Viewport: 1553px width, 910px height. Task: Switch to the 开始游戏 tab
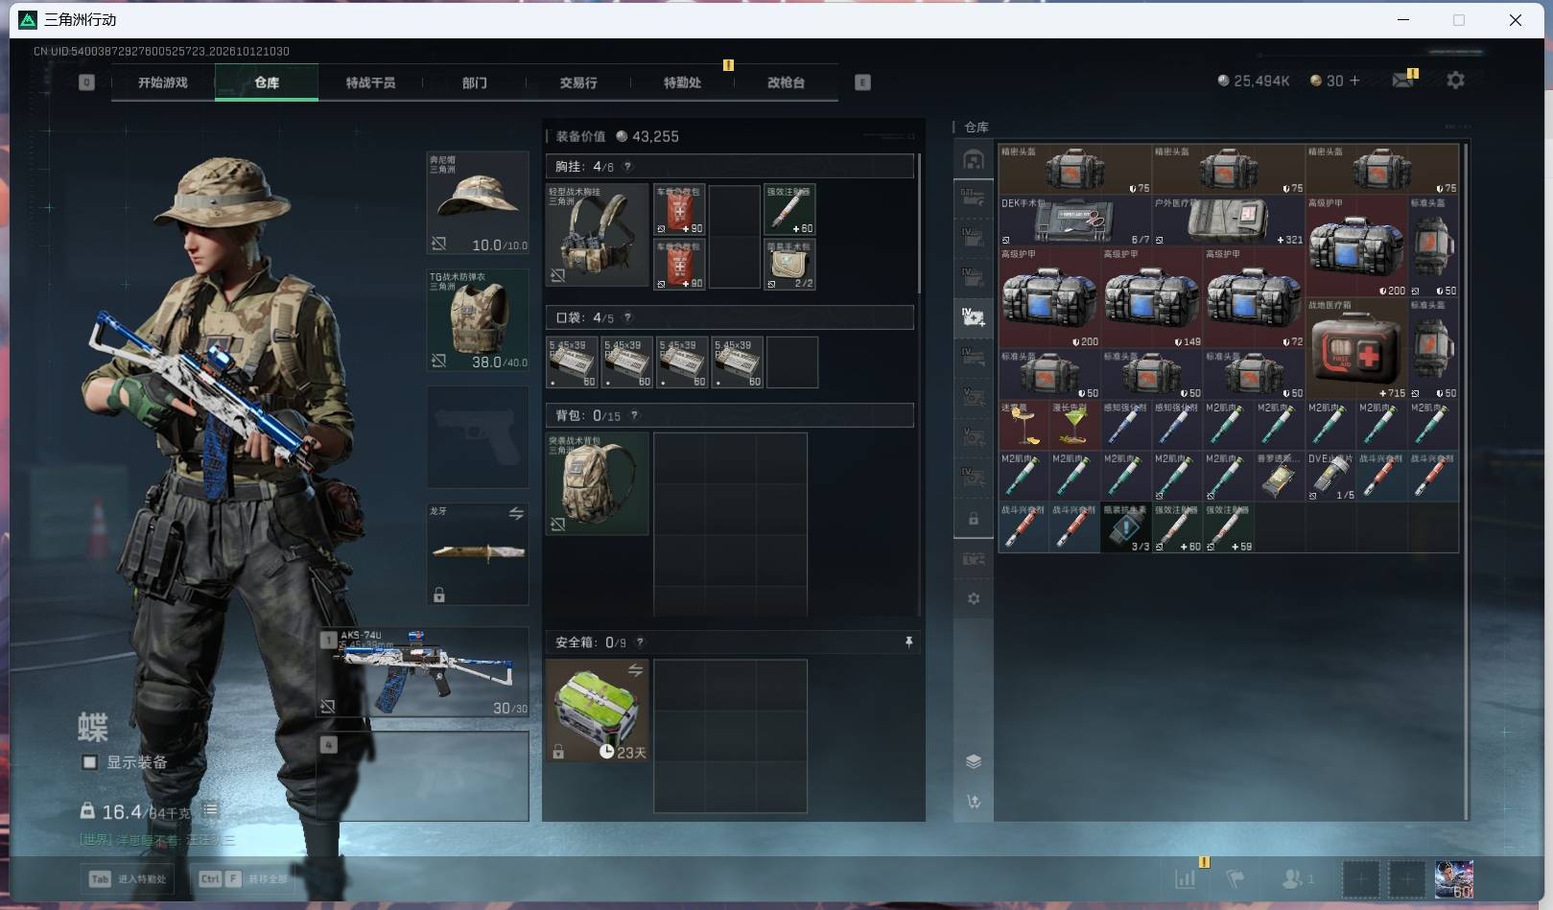(163, 82)
